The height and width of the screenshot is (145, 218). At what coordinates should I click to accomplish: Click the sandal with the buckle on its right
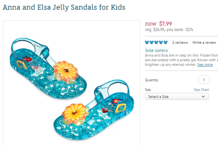click(x=94, y=110)
